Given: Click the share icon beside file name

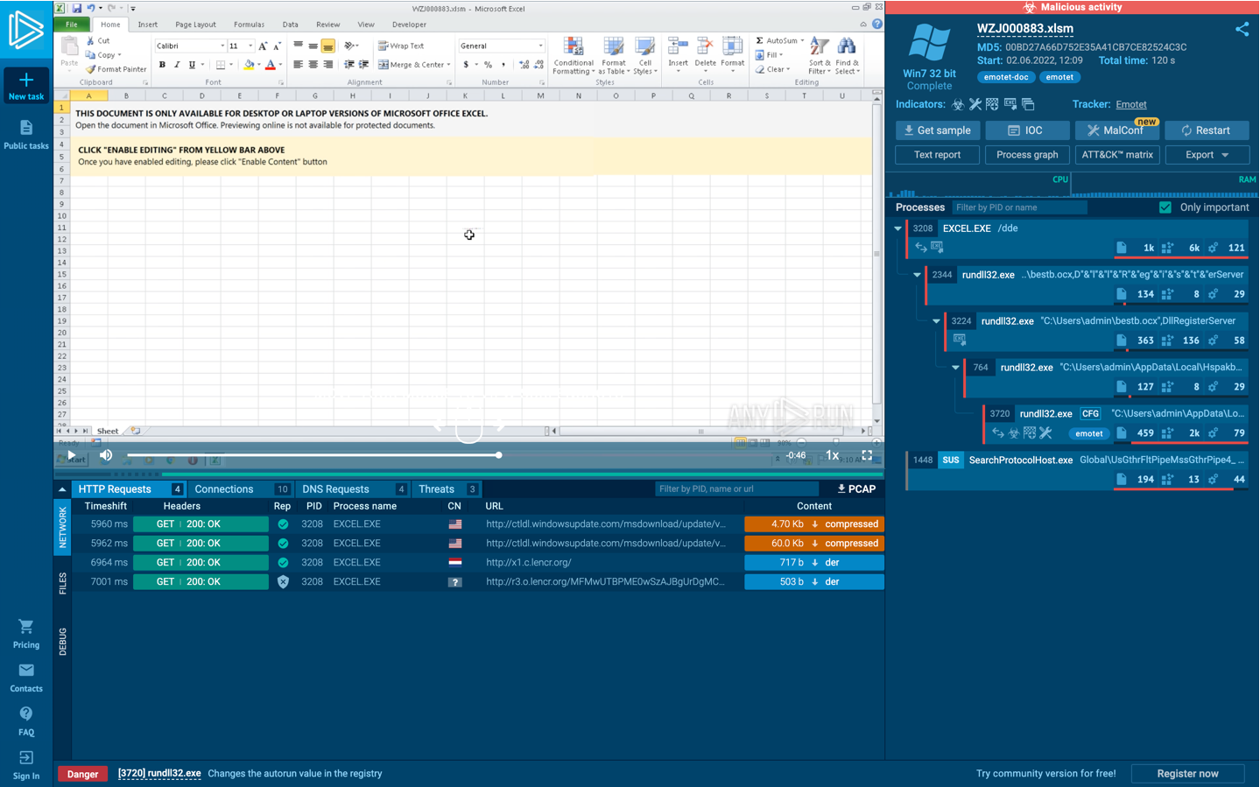Looking at the screenshot, I should click(x=1242, y=29).
